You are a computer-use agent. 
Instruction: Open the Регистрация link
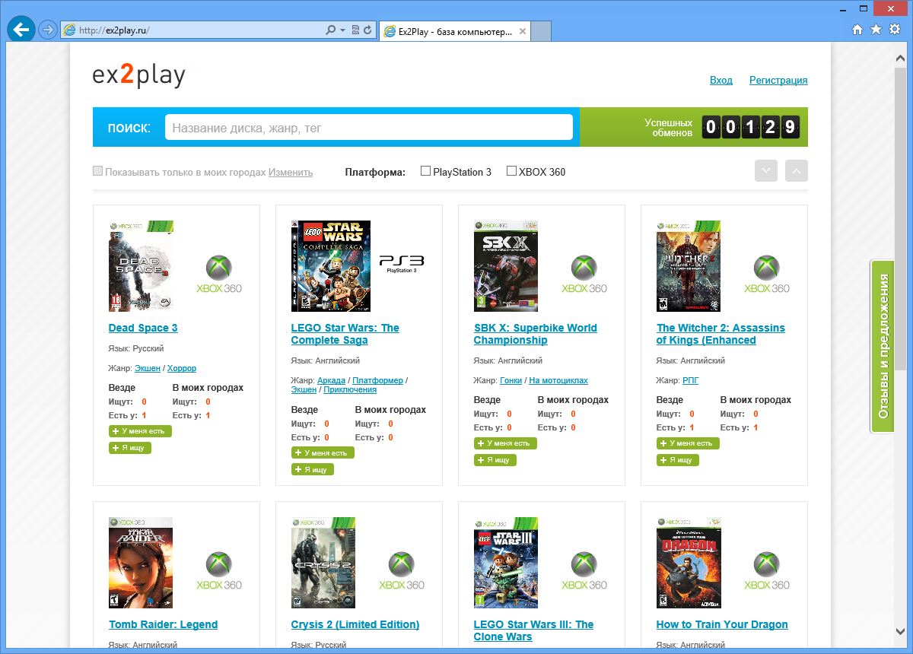pyautogui.click(x=778, y=80)
